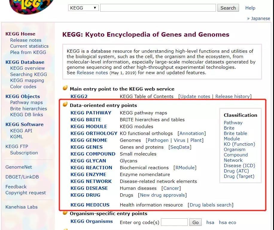Screen dimensions: 274x230
Task: Open KEGG DB links sidebar link
Action: pos(27,114)
